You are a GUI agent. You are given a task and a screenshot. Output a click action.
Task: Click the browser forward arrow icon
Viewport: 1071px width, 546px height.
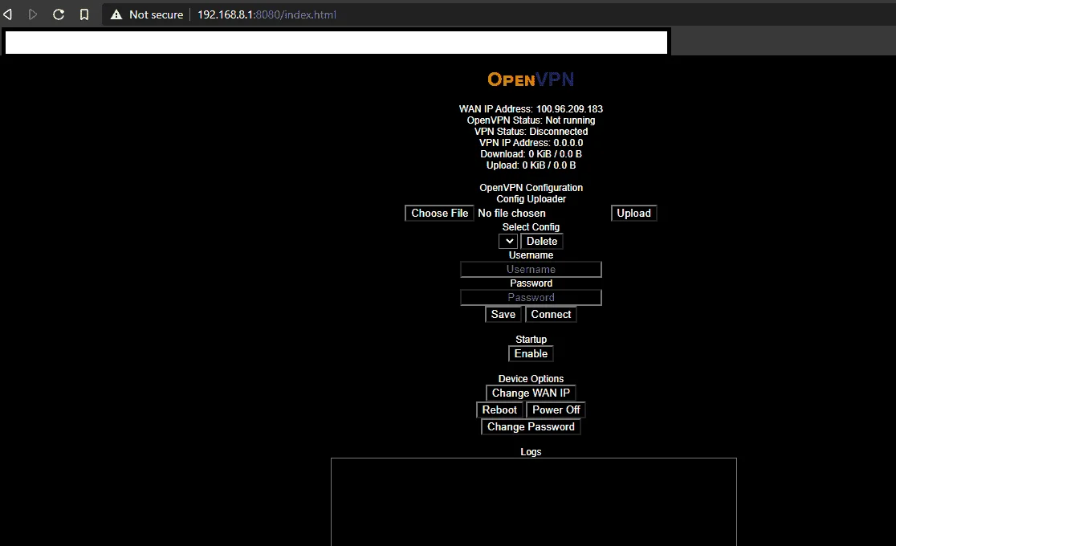tap(33, 14)
